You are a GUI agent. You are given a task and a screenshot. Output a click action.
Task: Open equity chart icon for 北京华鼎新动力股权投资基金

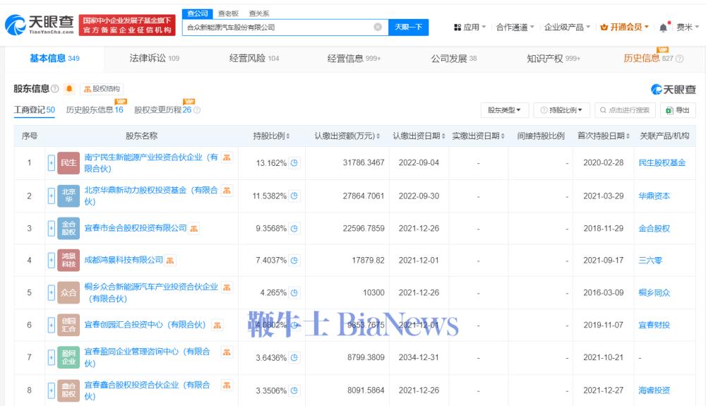click(x=227, y=191)
